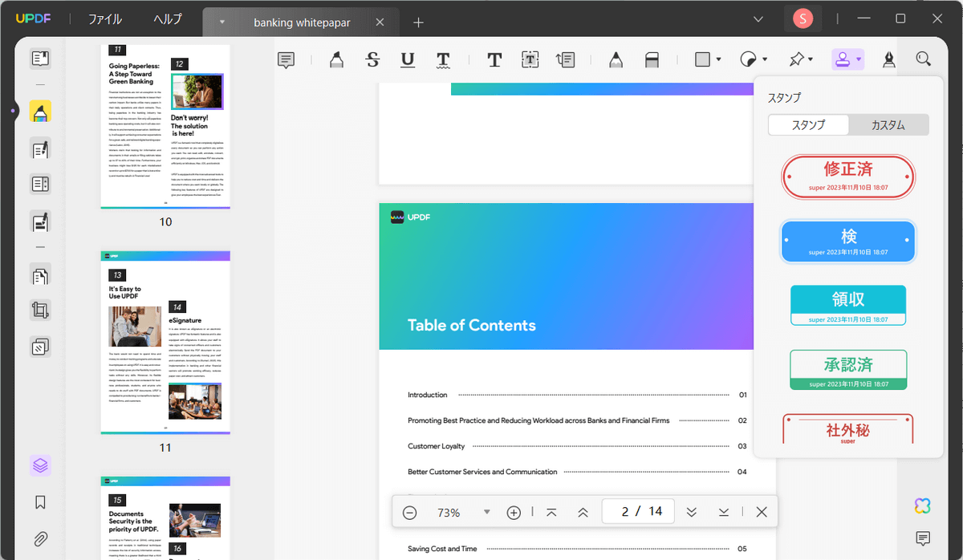963x560 pixels.
Task: Open the Reader mode icon in left sidebar
Action: pos(40,58)
